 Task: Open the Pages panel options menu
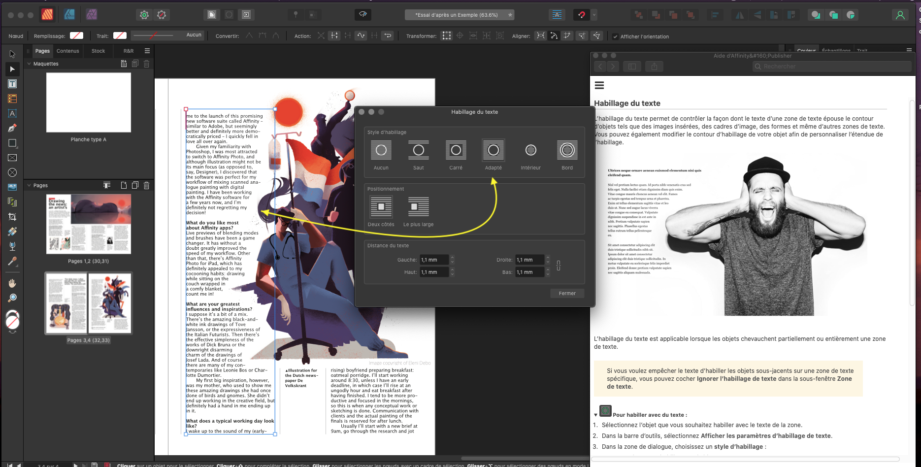[147, 51]
